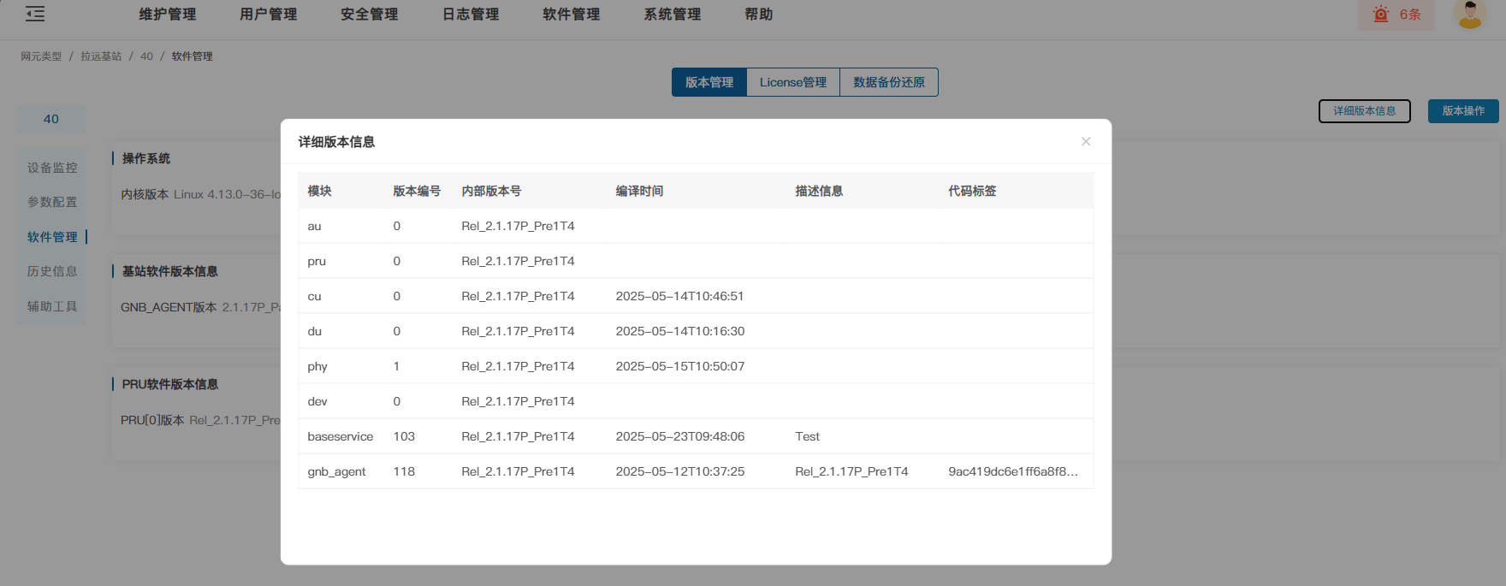This screenshot has height=586, width=1506.
Task: Select the dev module cell
Action: [x=317, y=401]
